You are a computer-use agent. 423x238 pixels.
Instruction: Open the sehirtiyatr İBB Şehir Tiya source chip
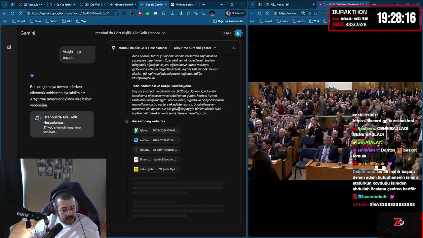click(156, 169)
